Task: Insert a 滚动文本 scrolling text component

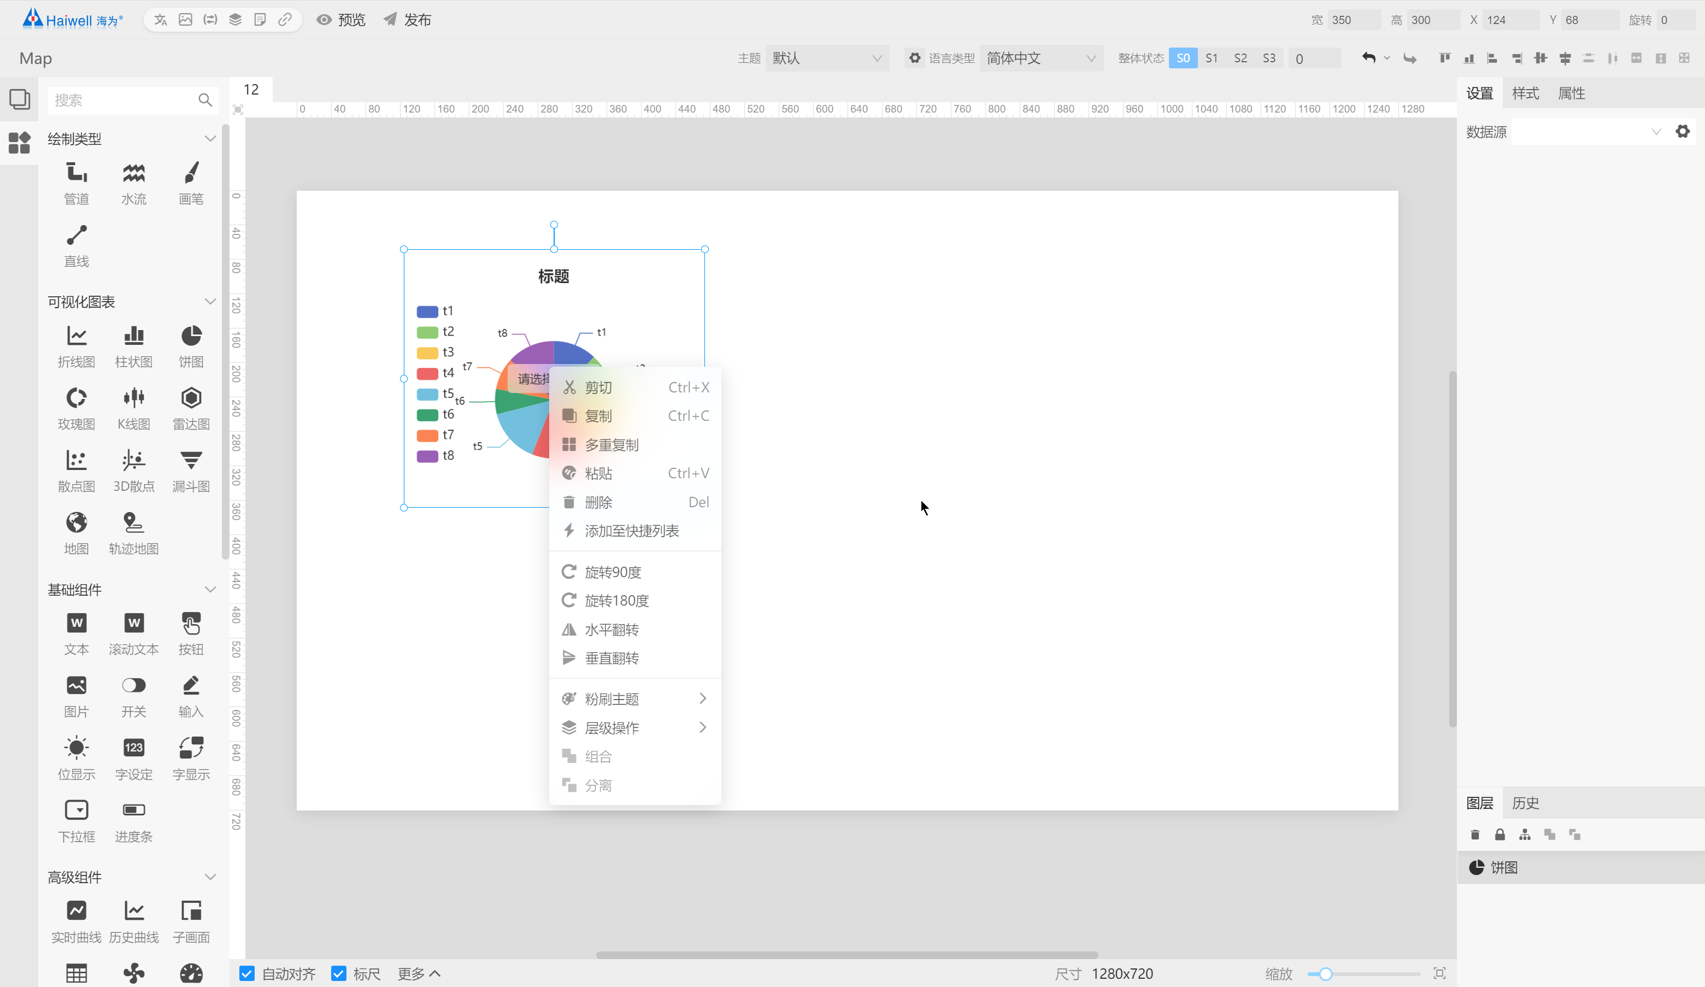Action: point(134,633)
